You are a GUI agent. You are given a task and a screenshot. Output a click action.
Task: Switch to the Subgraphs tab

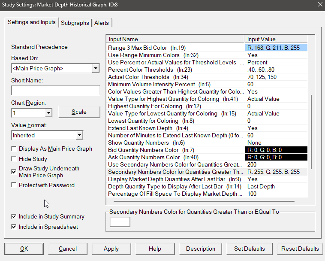click(75, 23)
